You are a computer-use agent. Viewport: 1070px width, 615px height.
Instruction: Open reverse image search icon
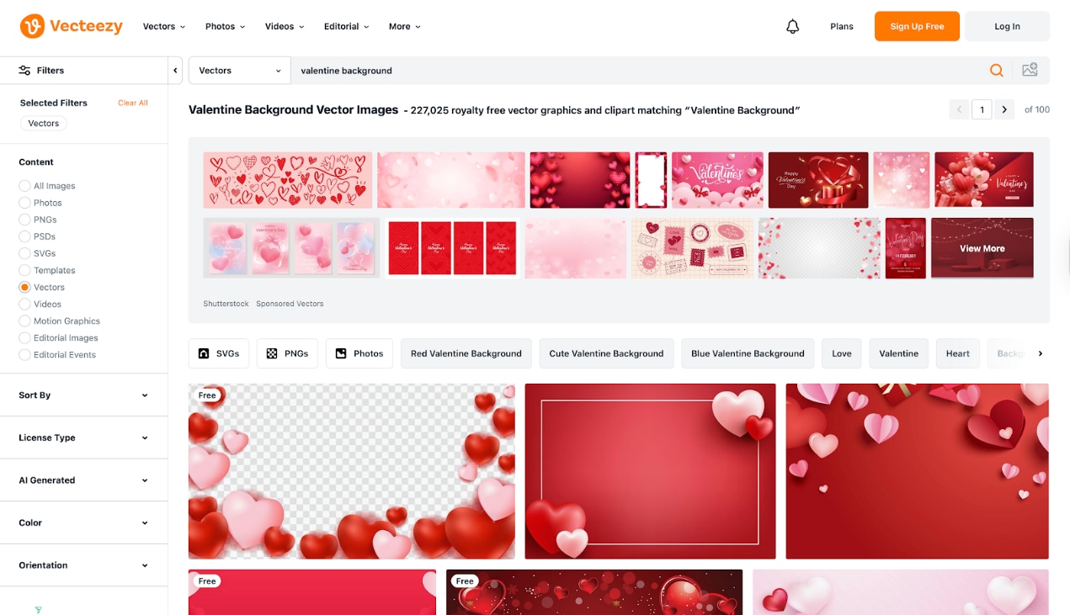tap(1030, 70)
